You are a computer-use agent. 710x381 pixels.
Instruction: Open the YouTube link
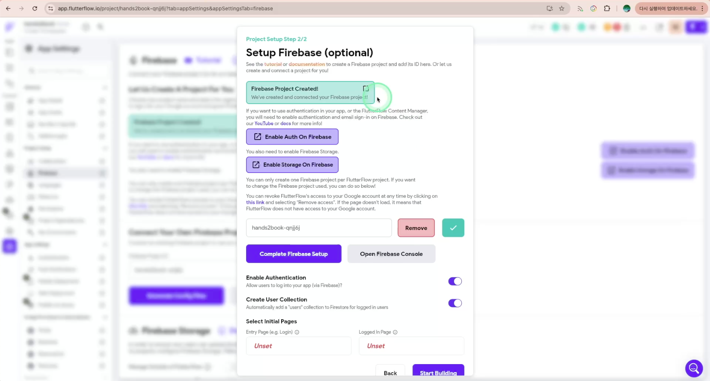click(264, 123)
